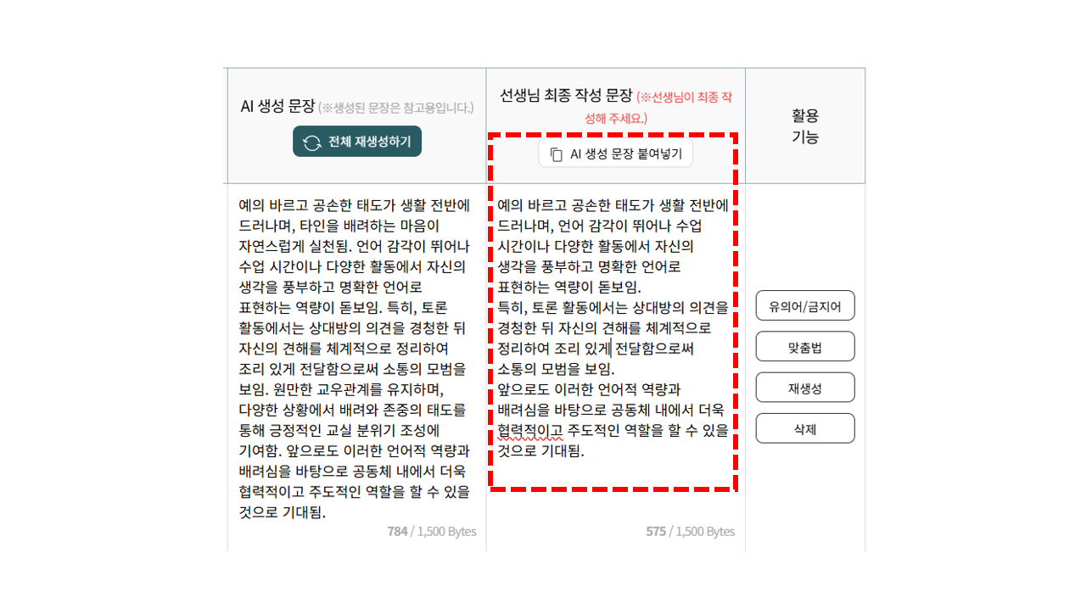This screenshot has width=1092, height=609.
Task: Click 소통의 모범을 보임 line in teacher text
Action: click(555, 370)
